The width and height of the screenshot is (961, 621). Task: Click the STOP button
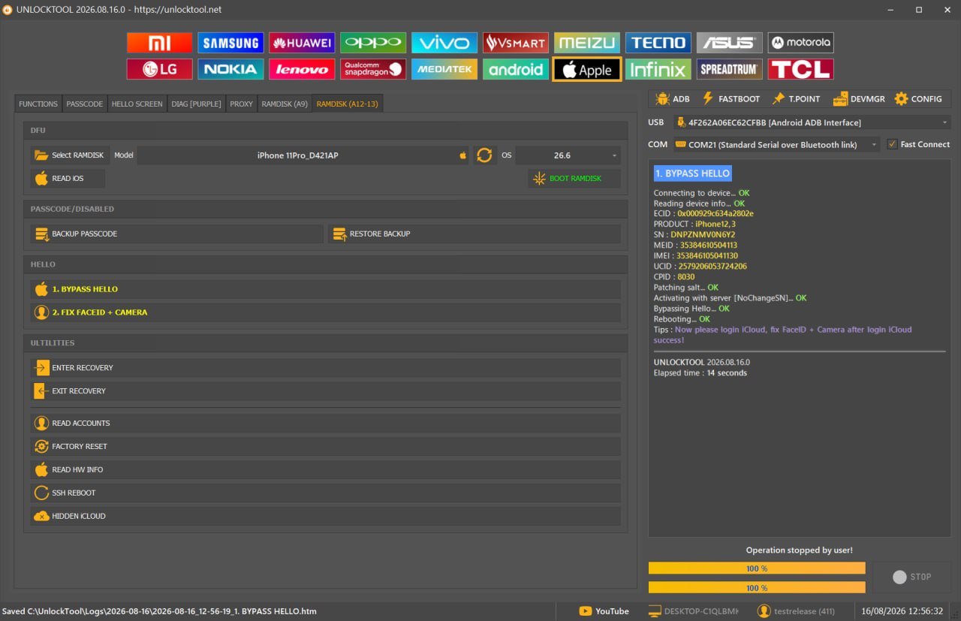(x=911, y=577)
